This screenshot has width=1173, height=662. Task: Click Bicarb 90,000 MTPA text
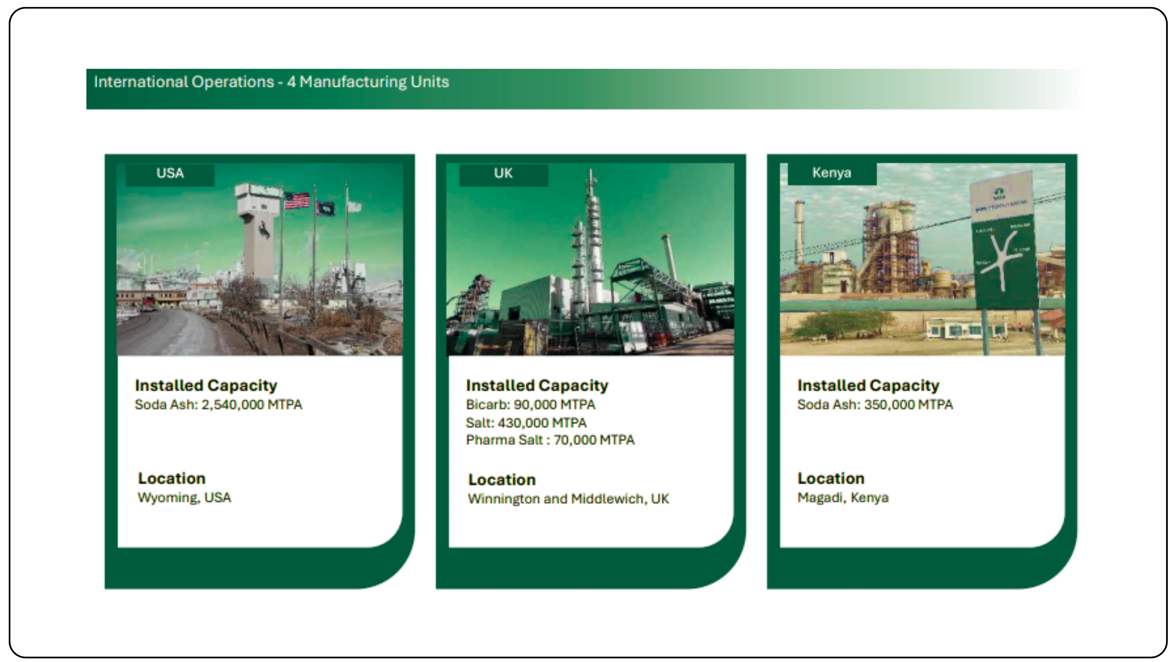[x=531, y=405]
